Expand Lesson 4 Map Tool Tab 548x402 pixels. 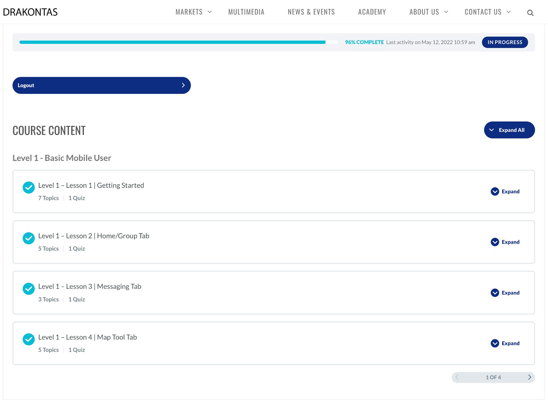(505, 343)
